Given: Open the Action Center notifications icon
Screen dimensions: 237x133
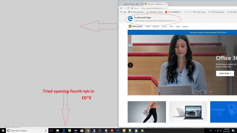Looking at the screenshot, I should 233,131.
